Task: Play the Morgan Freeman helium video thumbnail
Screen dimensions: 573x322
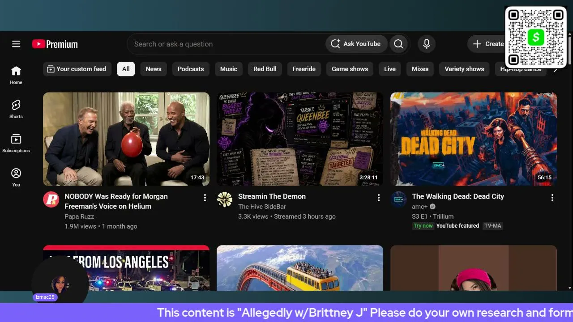Action: pyautogui.click(x=126, y=139)
